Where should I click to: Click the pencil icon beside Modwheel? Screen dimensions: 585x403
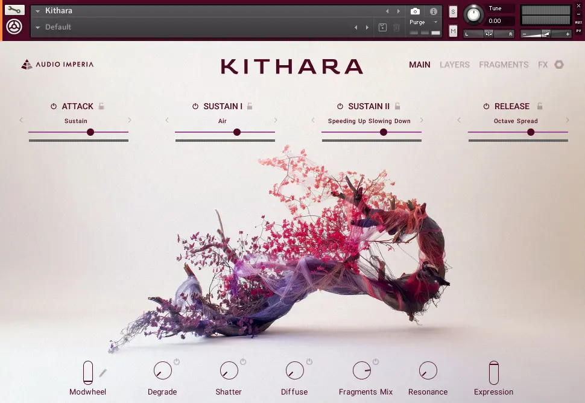point(103,372)
